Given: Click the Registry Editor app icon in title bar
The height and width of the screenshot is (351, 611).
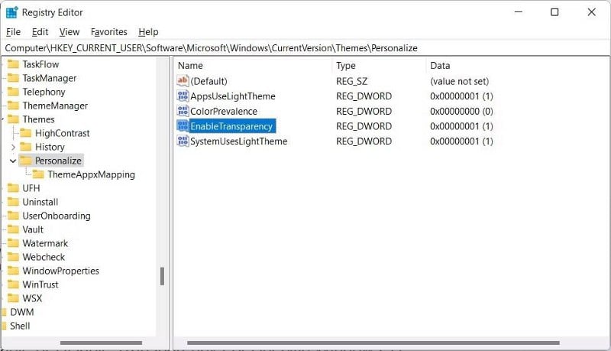Looking at the screenshot, I should tap(12, 12).
